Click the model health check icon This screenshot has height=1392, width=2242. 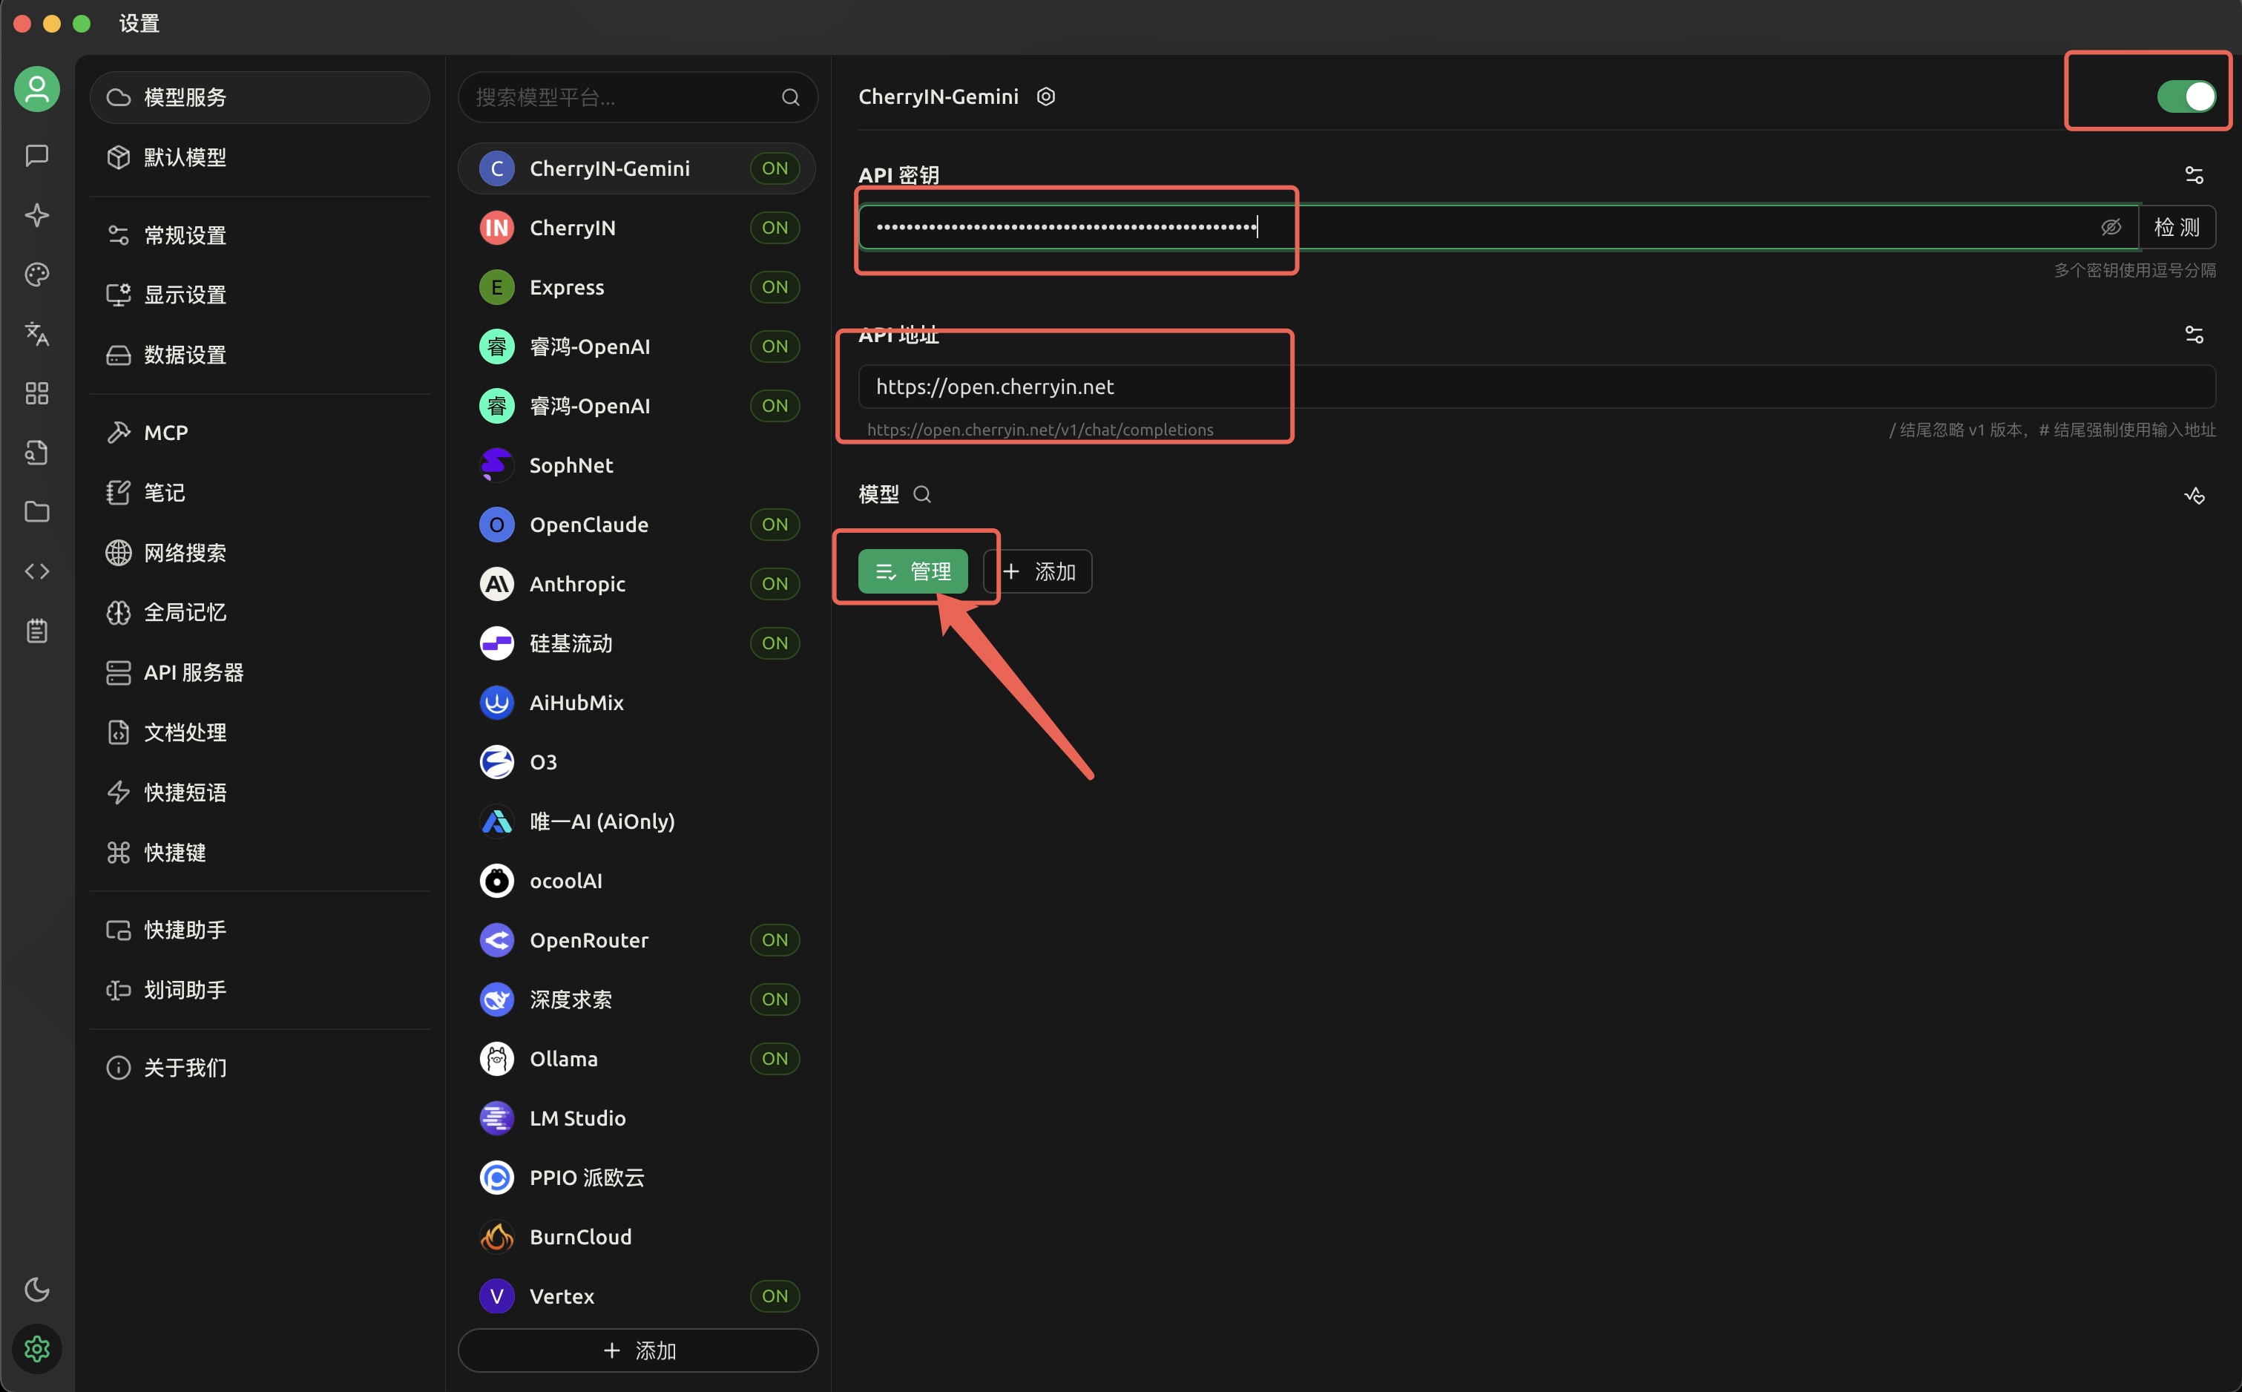[2194, 496]
